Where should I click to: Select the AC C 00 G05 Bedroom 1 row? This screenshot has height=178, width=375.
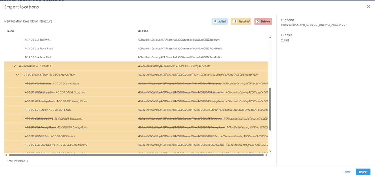[136, 118]
